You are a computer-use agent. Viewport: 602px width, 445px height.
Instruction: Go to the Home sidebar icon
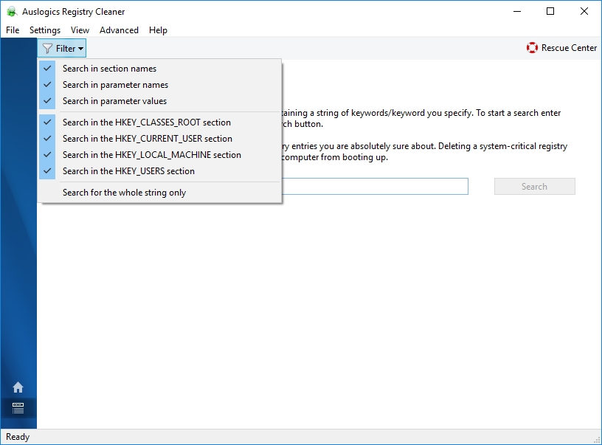pyautogui.click(x=18, y=387)
